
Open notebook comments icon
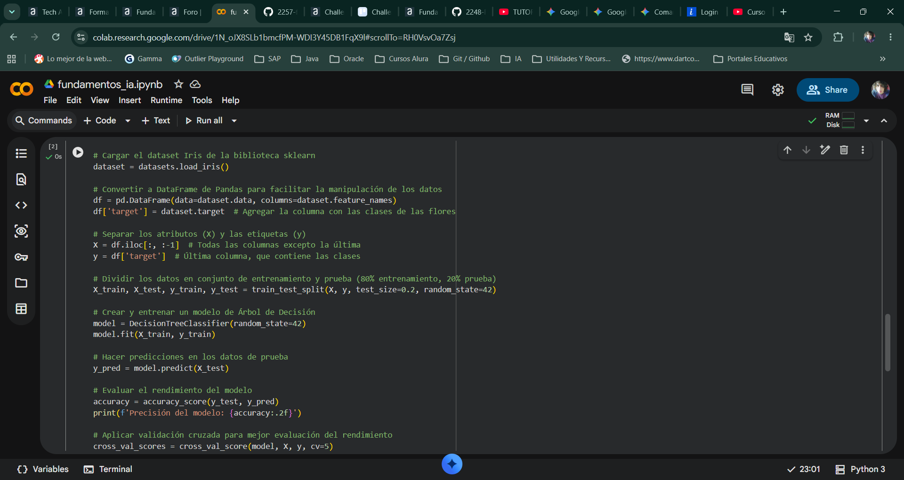point(747,89)
